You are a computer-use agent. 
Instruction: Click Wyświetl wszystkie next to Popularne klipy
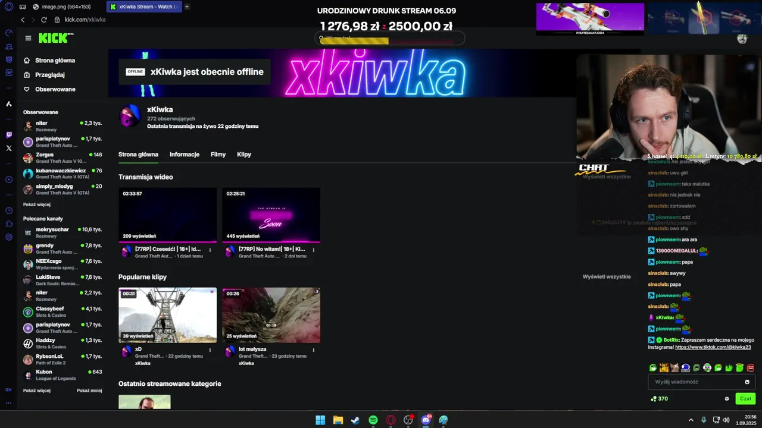coord(607,277)
